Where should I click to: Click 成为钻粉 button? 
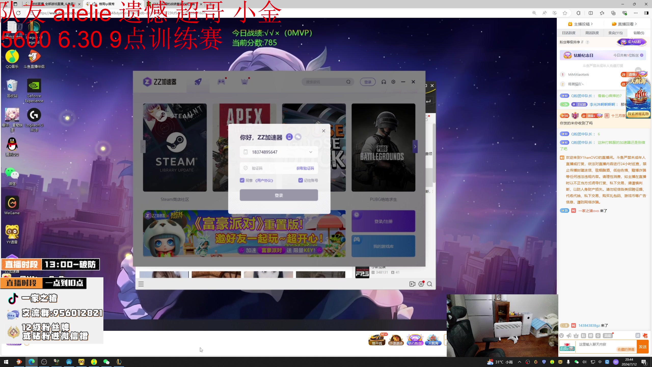pos(632,42)
